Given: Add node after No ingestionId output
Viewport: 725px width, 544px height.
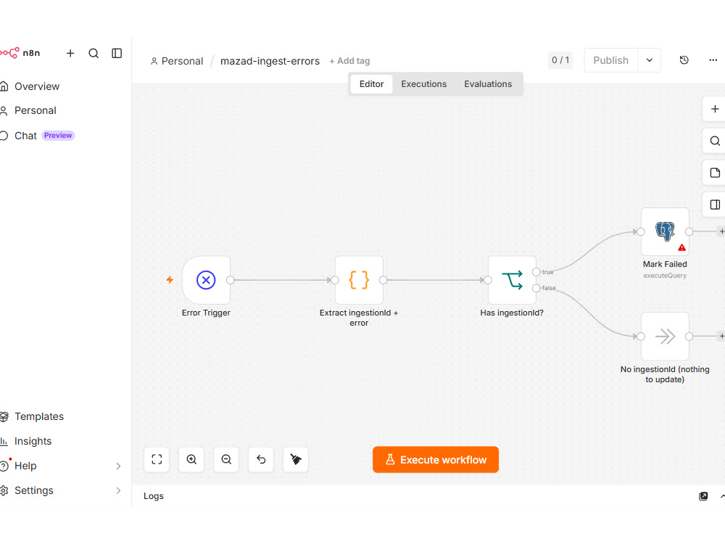Looking at the screenshot, I should [x=721, y=337].
